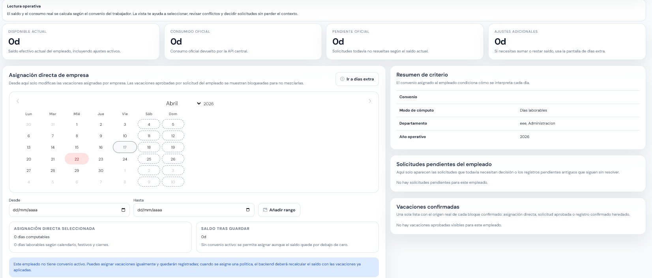Click the 'Añadir rango' button
This screenshot has height=278, width=652.
coord(279,210)
